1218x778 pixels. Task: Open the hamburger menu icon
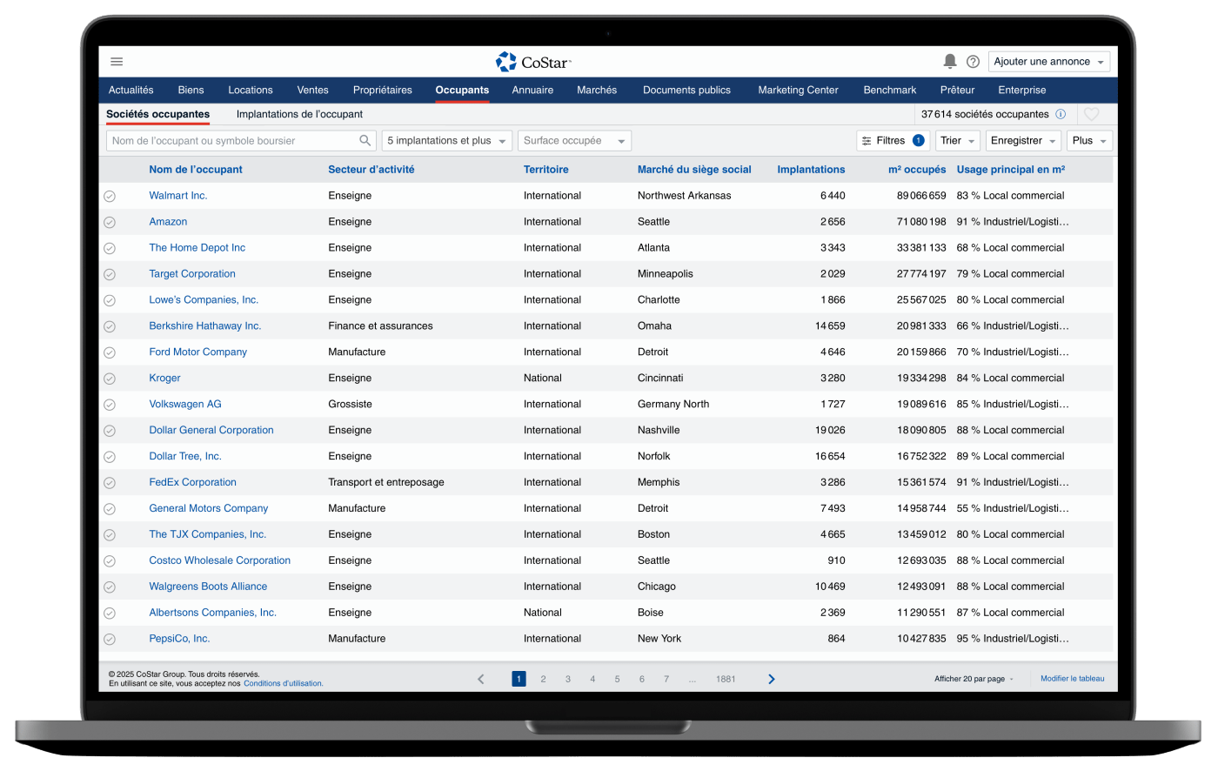click(117, 62)
